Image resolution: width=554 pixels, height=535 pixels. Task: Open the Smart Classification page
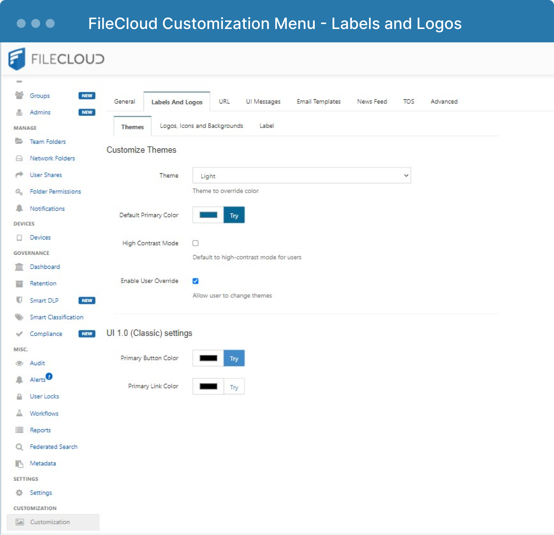click(x=56, y=317)
